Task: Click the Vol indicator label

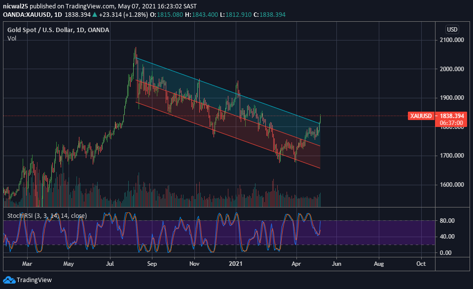Action: tap(12, 39)
